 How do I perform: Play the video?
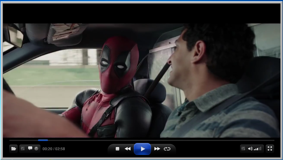click(142, 149)
